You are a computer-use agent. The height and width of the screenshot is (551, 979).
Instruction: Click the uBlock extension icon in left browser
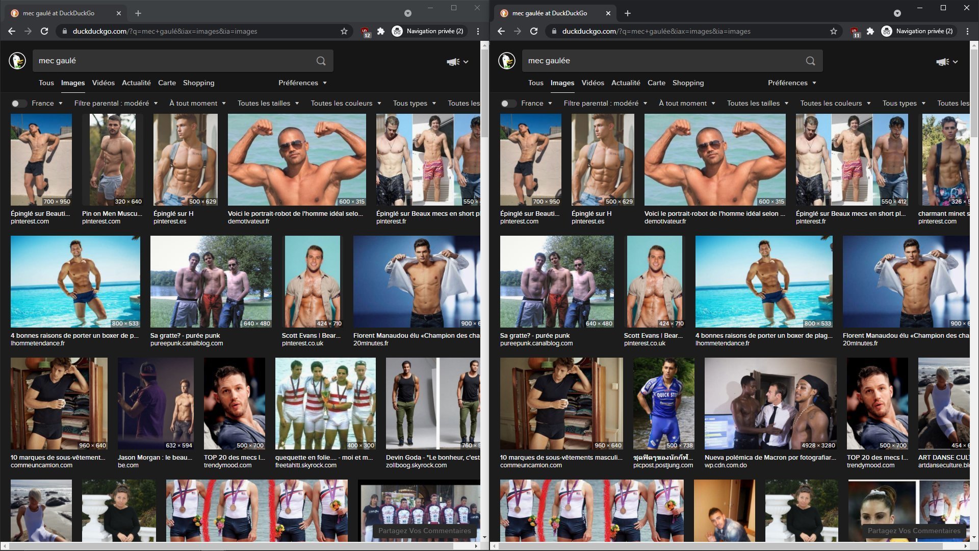click(366, 32)
